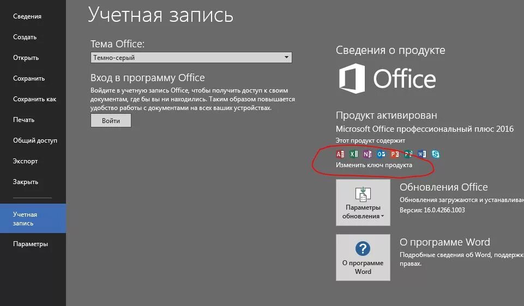The height and width of the screenshot is (306, 524).
Task: Click the О программе Word button
Action: pyautogui.click(x=363, y=258)
